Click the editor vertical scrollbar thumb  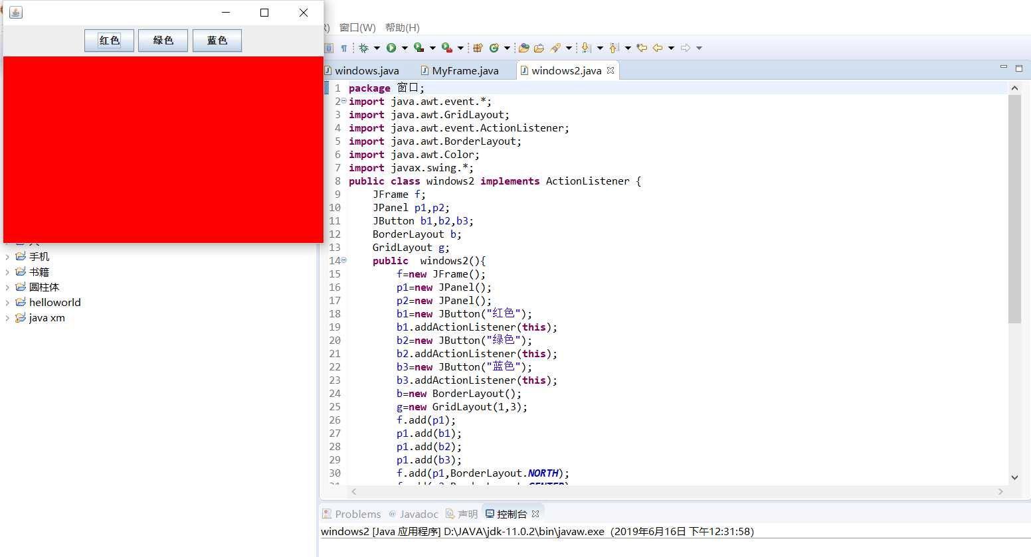1014,209
